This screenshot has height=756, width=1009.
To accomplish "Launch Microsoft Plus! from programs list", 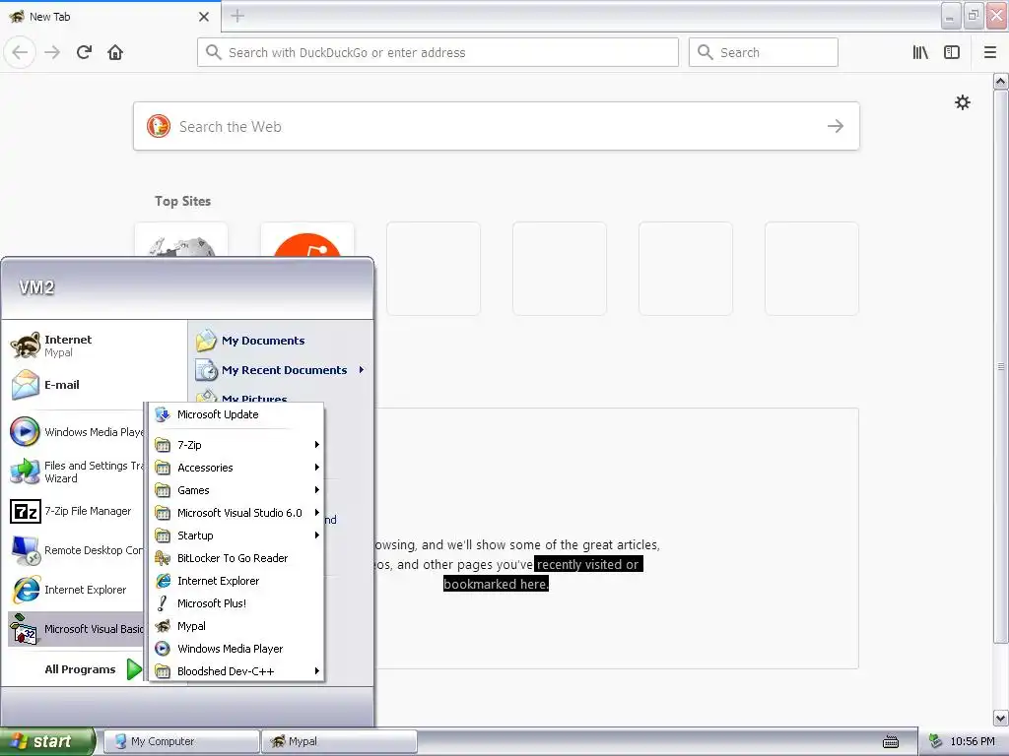I will (236, 603).
